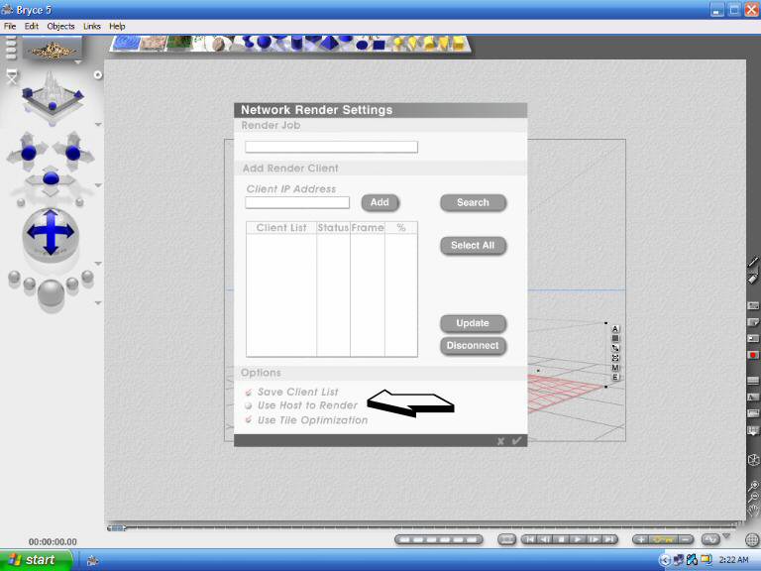
Task: Click the director's chair view icon
Action: click(12, 76)
